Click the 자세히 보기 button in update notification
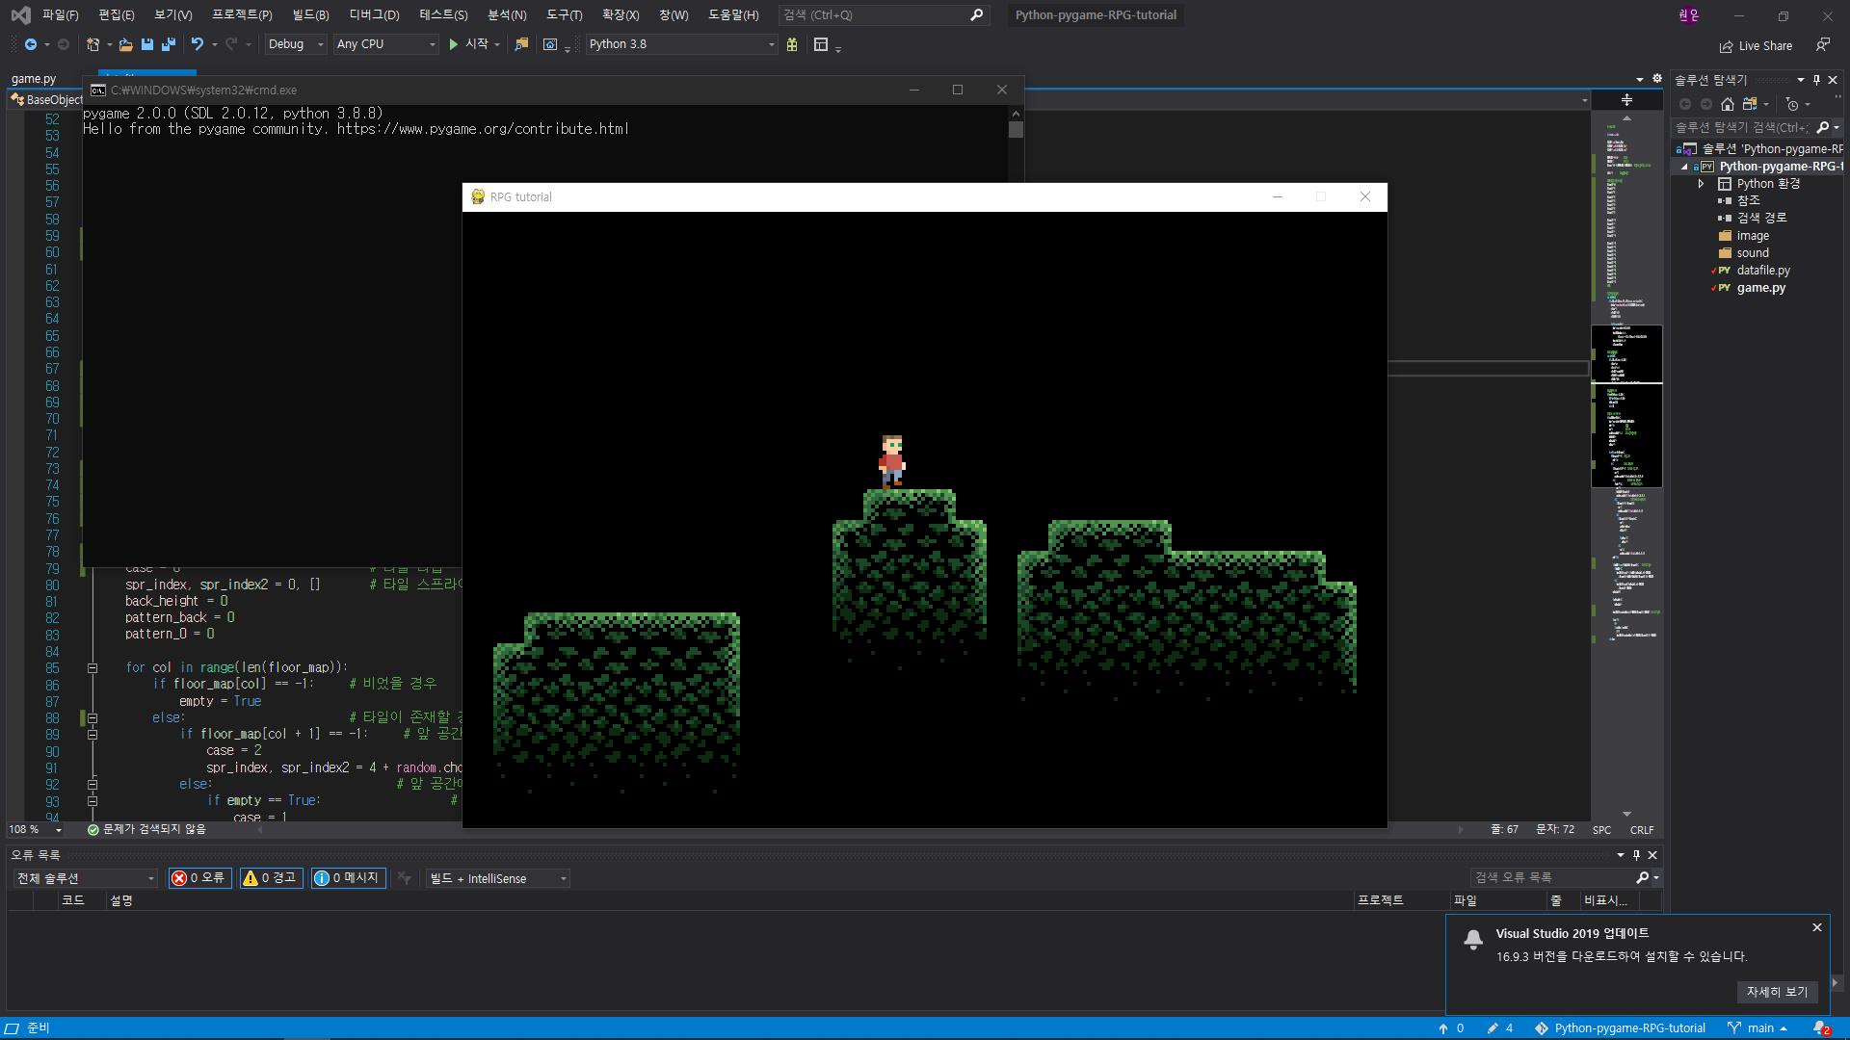 1777,992
